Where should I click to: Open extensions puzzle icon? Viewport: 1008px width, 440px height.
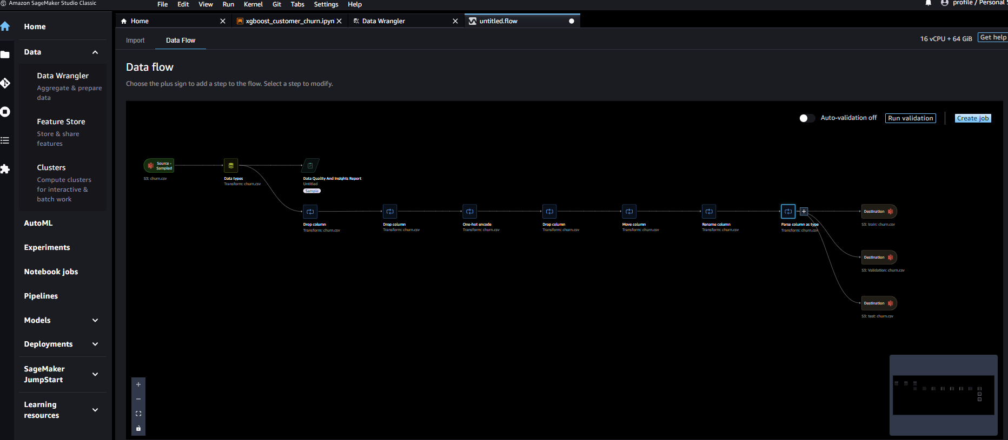tap(5, 169)
